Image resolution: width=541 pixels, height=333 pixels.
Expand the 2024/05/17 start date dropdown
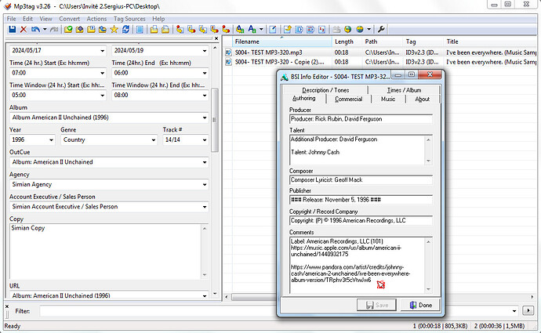click(103, 51)
